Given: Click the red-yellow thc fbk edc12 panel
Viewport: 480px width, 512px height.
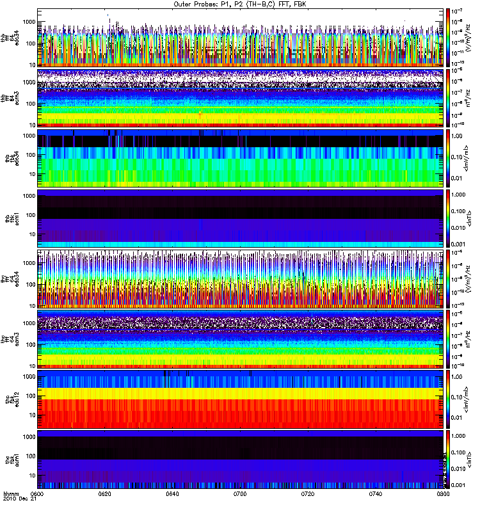Looking at the screenshot, I should pyautogui.click(x=240, y=399).
